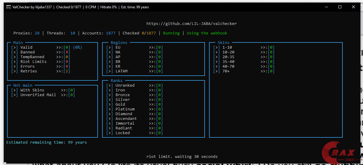Click the 'Valid' row in Main
The image size is (363, 165).
47,47
